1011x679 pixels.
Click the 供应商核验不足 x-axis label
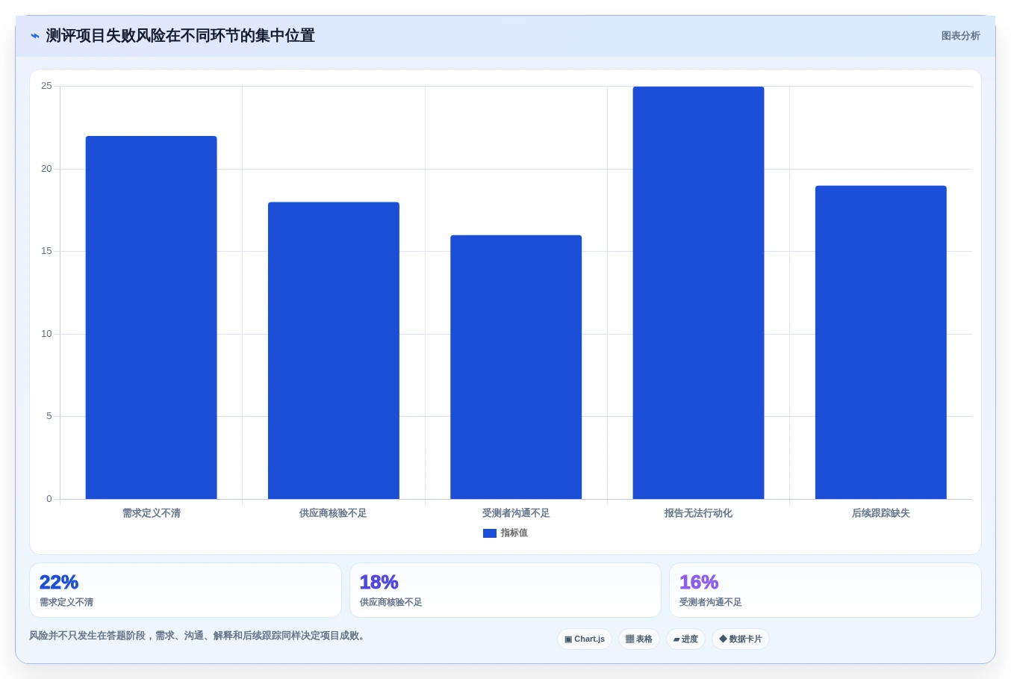pyautogui.click(x=334, y=513)
